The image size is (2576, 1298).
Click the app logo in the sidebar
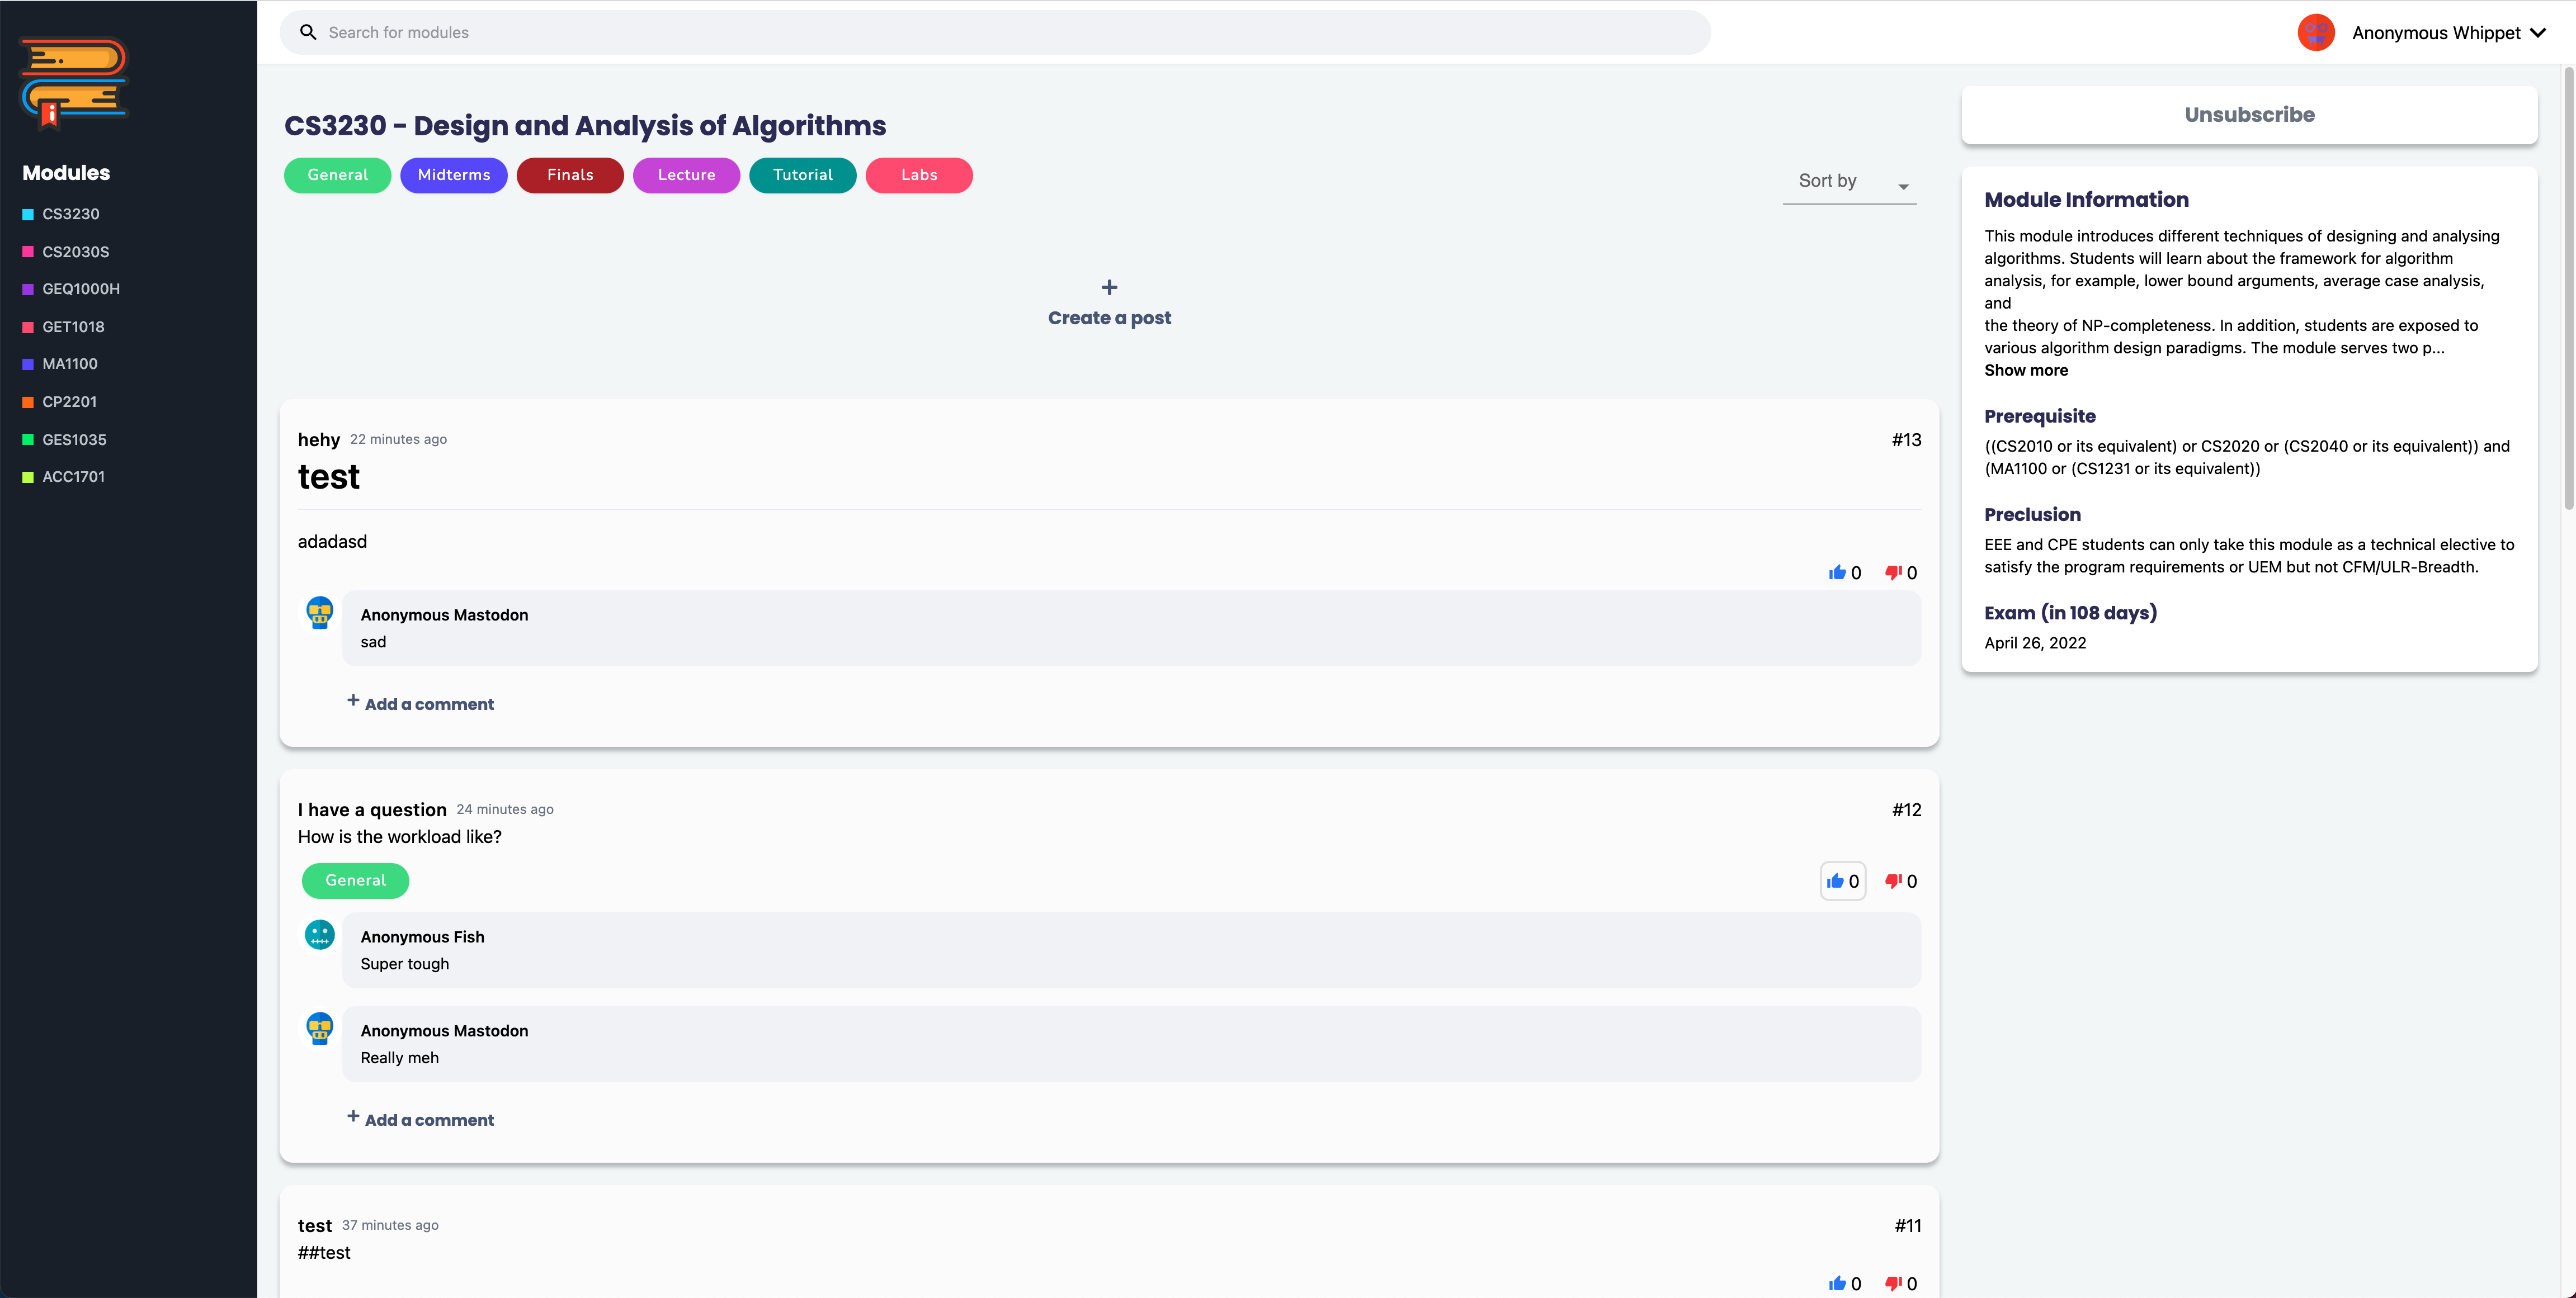point(74,84)
